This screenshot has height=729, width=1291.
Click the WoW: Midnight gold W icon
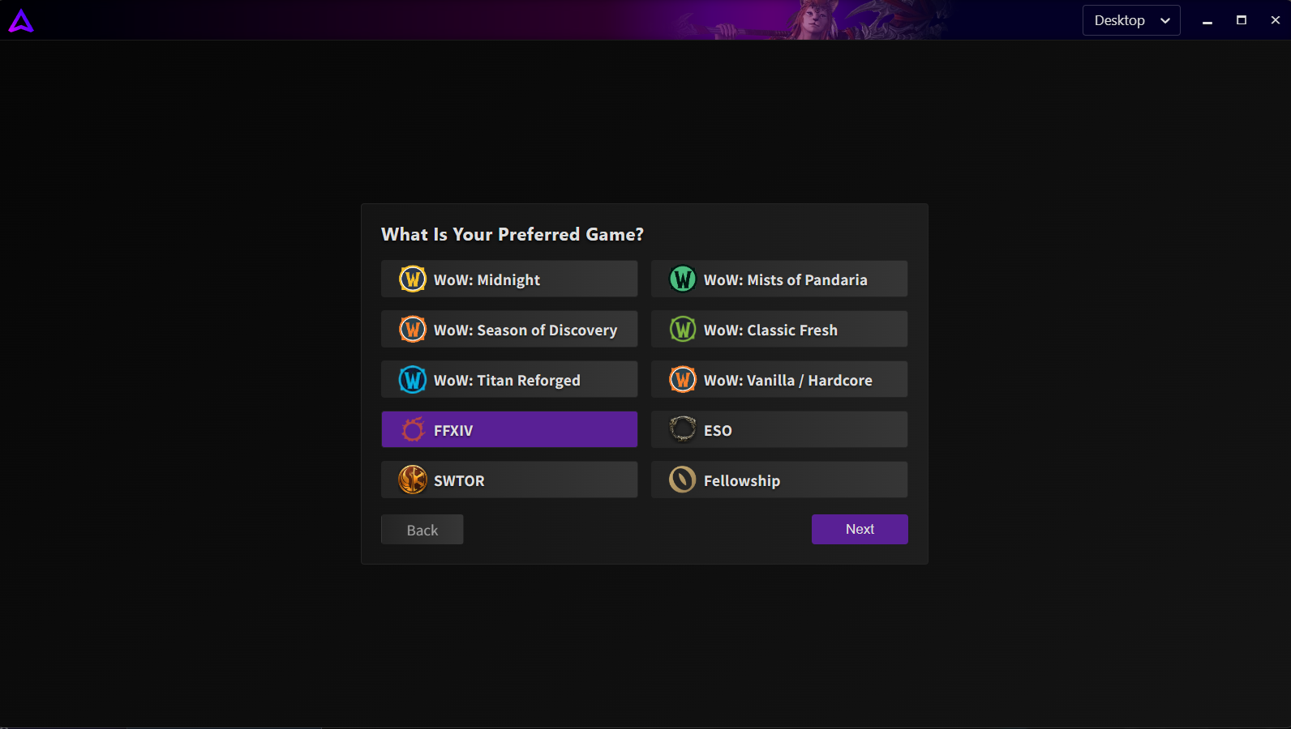click(x=413, y=279)
